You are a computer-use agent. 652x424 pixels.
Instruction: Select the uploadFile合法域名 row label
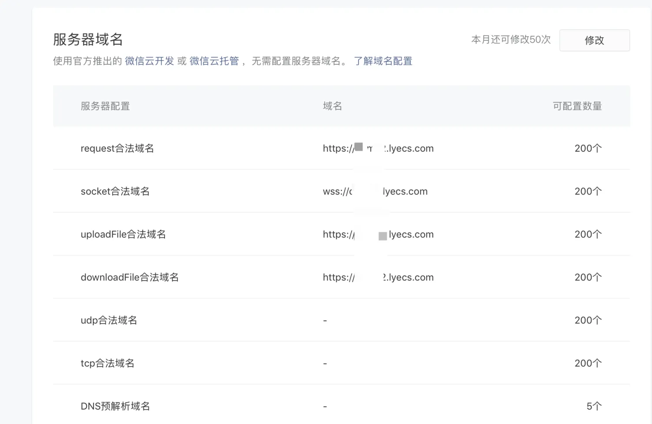tap(123, 234)
